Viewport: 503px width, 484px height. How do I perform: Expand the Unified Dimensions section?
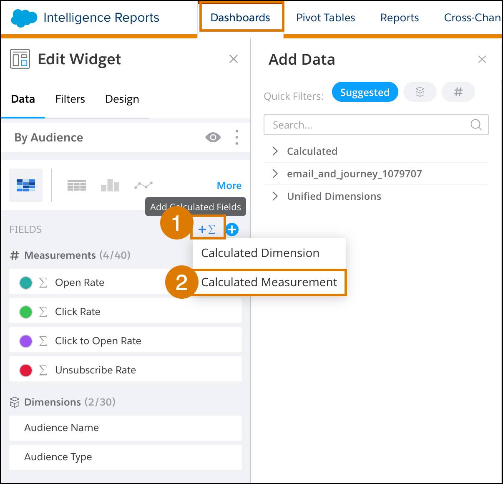point(274,196)
